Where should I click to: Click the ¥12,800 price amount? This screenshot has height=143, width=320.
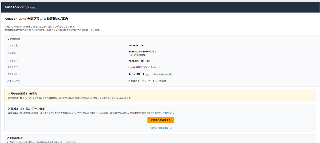(x=136, y=74)
